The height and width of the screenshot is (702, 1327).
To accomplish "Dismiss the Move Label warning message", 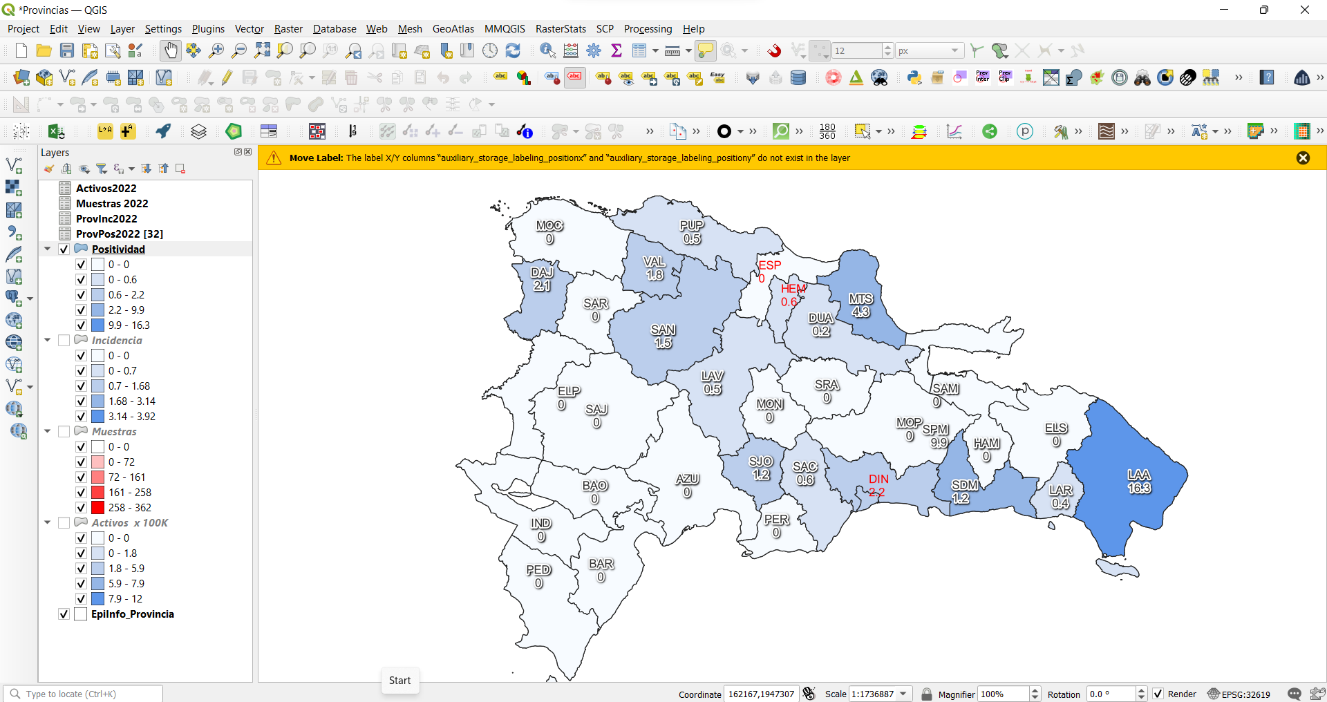I will (1304, 158).
